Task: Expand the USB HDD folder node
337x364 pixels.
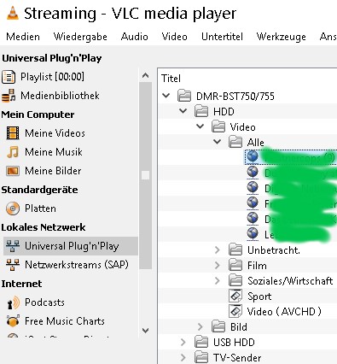Action: 183,342
